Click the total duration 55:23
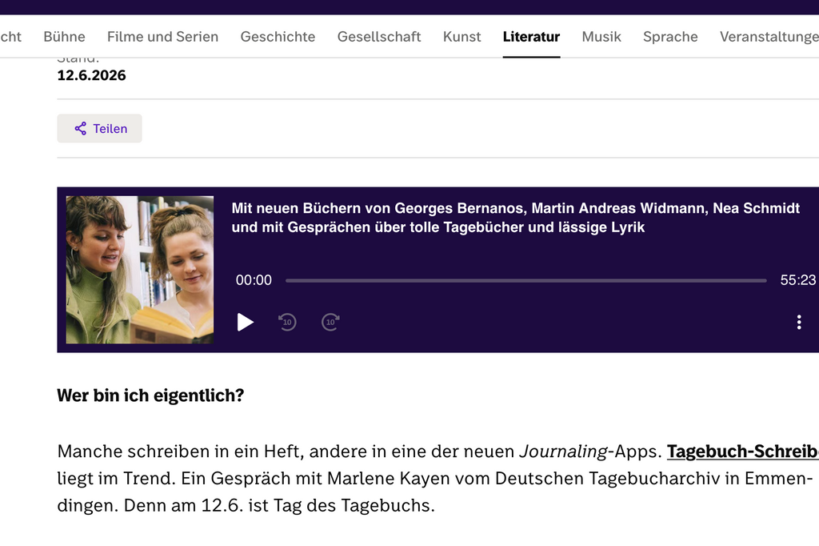 click(x=797, y=280)
